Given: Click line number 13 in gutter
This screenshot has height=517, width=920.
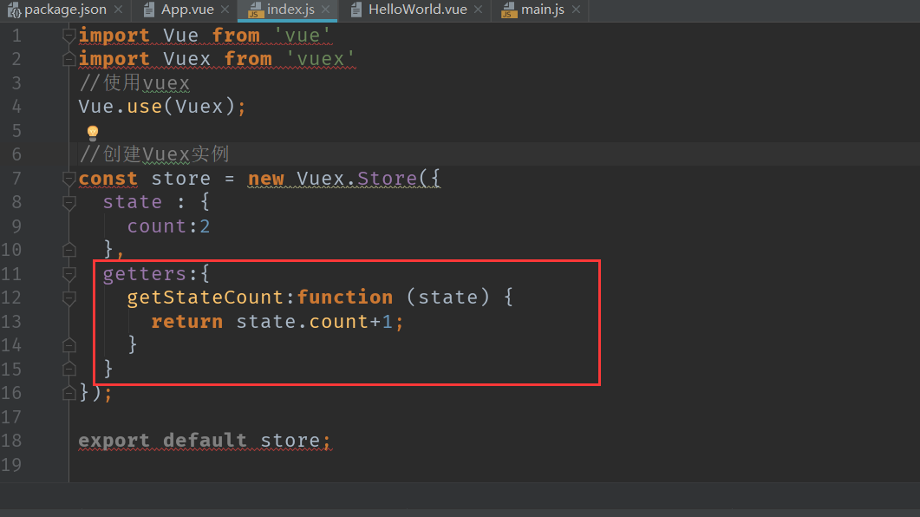Looking at the screenshot, I should 11,322.
